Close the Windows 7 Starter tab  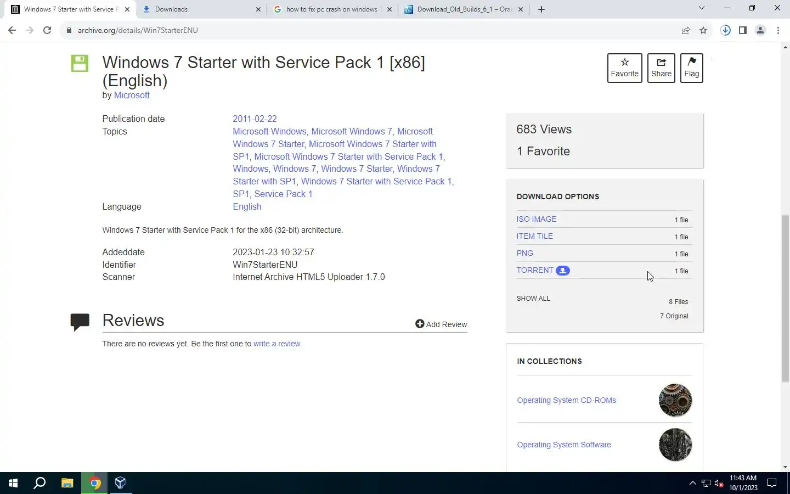pos(127,9)
